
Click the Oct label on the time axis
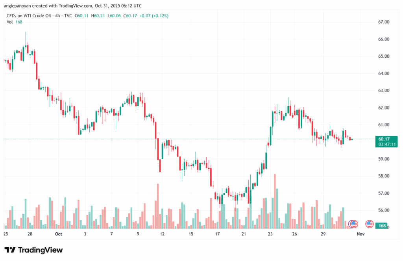click(59, 234)
